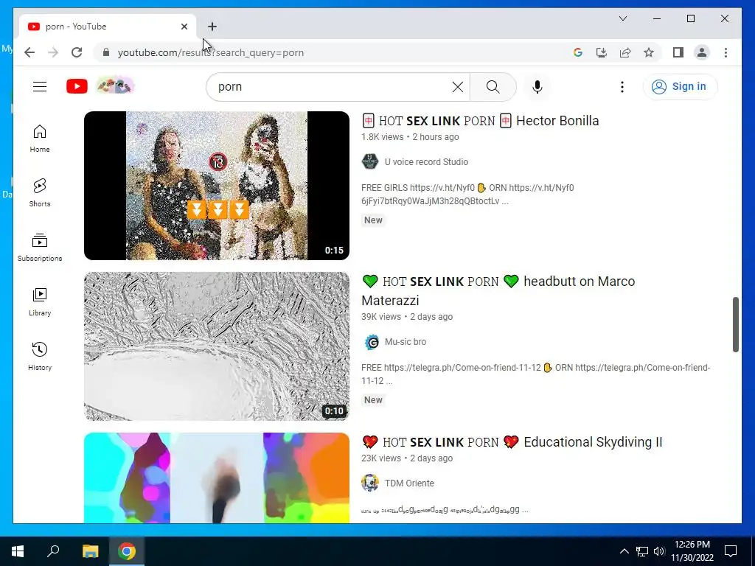Expand the tab search chevron
Image resolution: width=755 pixels, height=566 pixels.
pyautogui.click(x=622, y=18)
